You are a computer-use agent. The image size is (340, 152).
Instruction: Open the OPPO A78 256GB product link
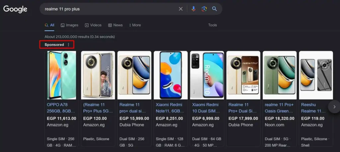(61, 108)
